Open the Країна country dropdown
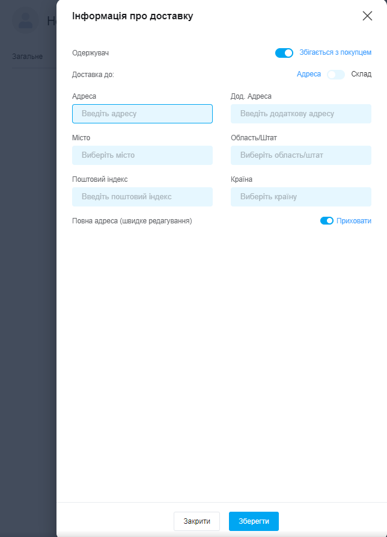Screen dimensions: 387x537 [x=301, y=197]
